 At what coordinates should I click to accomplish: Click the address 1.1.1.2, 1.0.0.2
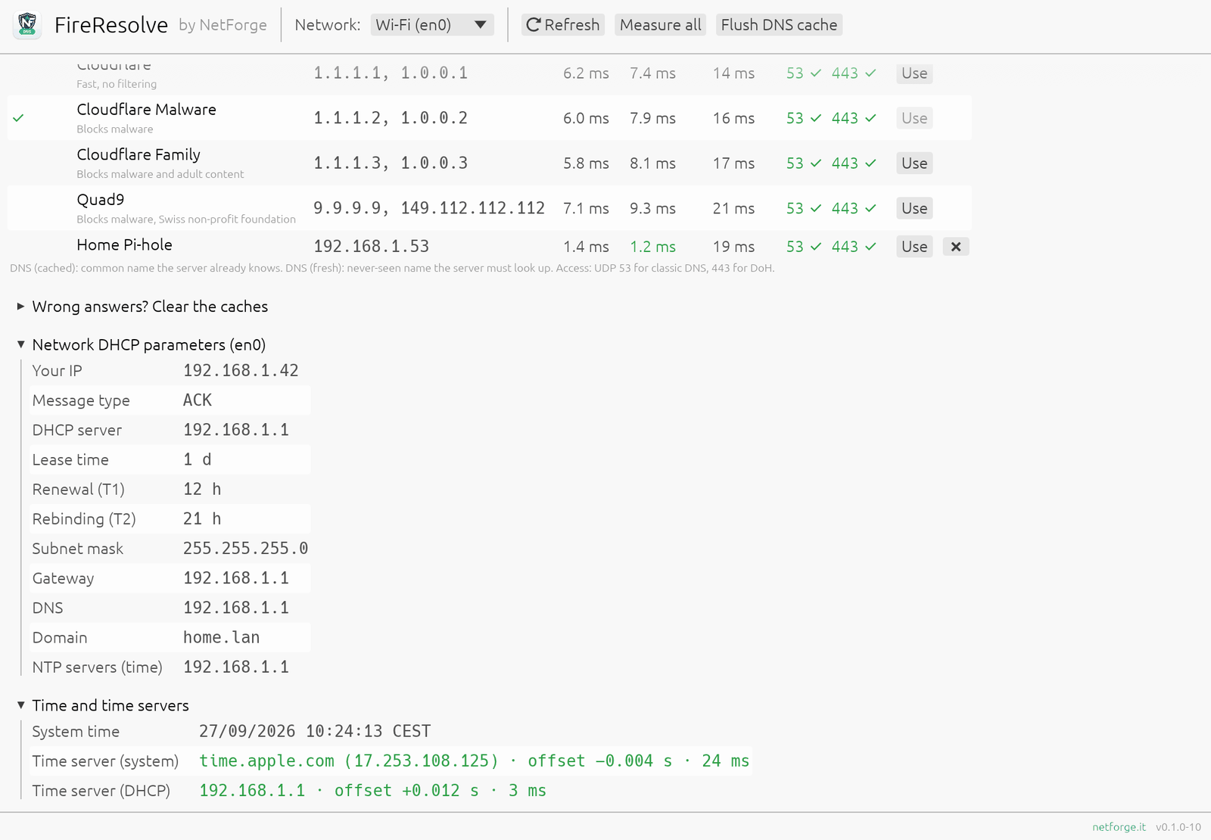tap(391, 118)
